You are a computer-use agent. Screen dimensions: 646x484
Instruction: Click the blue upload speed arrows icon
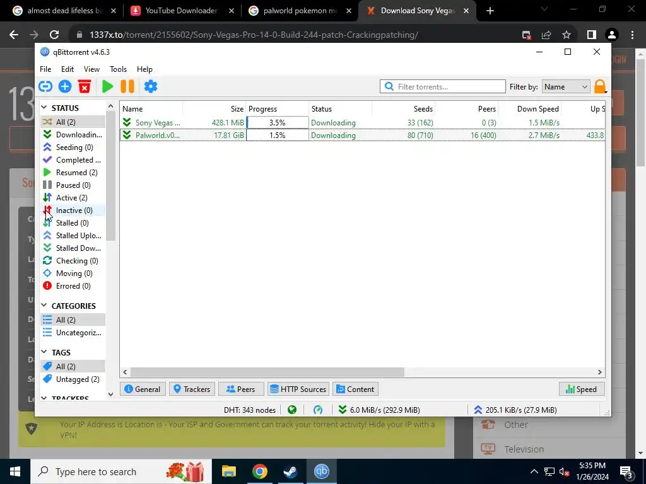[478, 410]
